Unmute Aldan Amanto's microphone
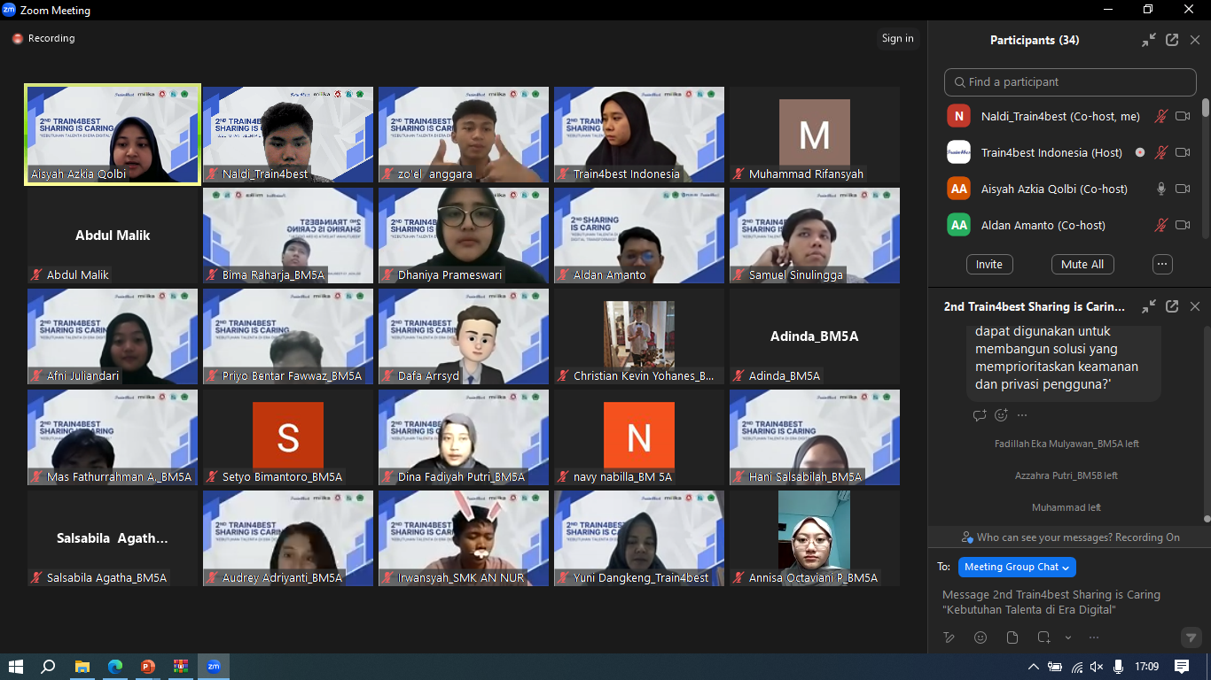Viewport: 1211px width, 680px height. click(1161, 225)
